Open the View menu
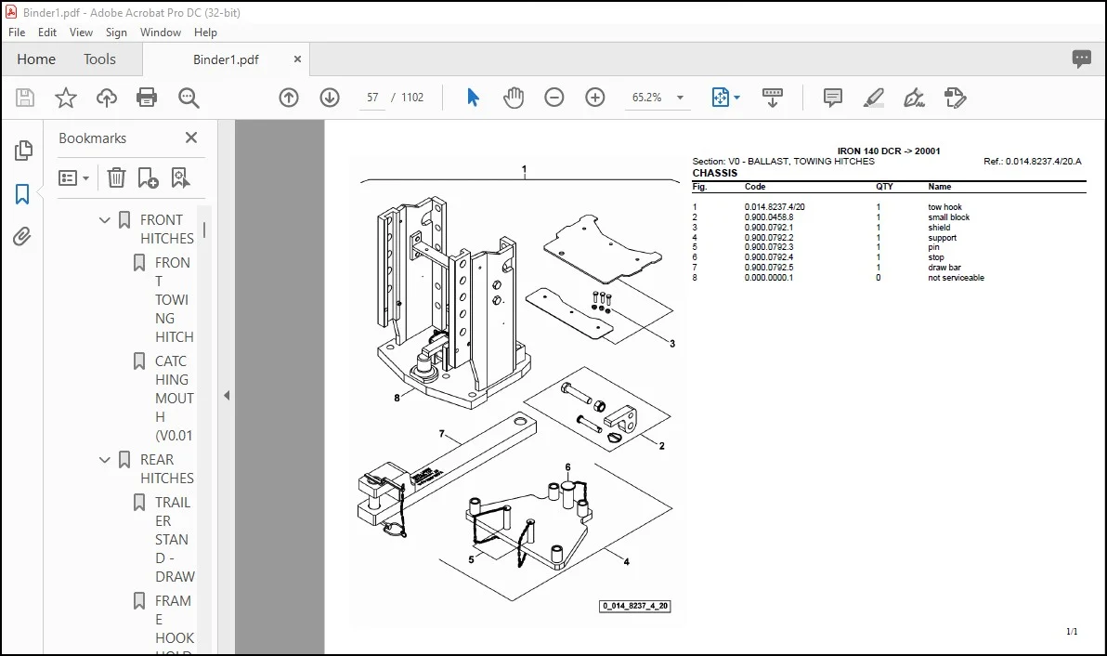Viewport: 1107px width, 656px height. [81, 33]
